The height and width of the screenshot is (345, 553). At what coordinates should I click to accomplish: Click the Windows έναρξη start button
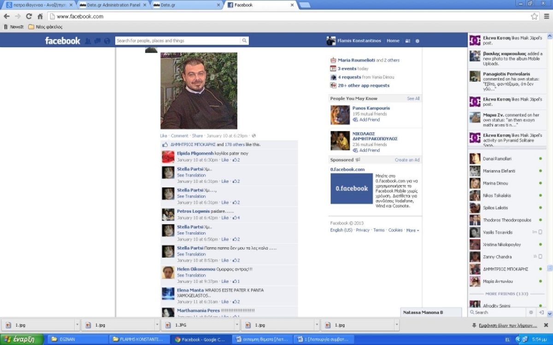pos(22,339)
